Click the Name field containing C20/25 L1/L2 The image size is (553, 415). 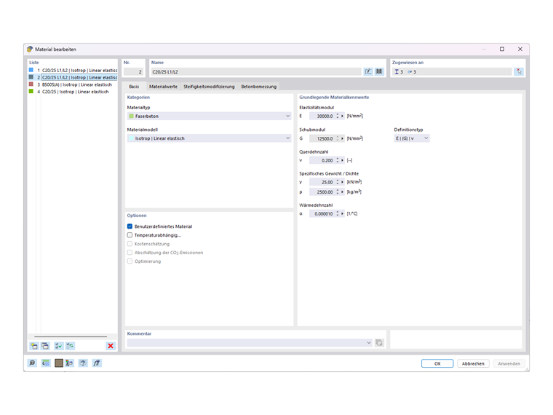pyautogui.click(x=256, y=71)
